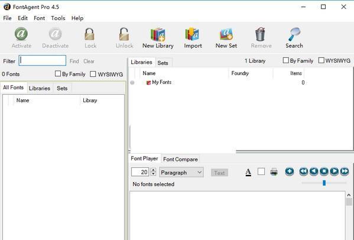Switch to Font Compare tab
354x240 pixels.
(180, 160)
